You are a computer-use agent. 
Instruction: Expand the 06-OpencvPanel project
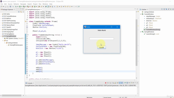coord(1,25)
